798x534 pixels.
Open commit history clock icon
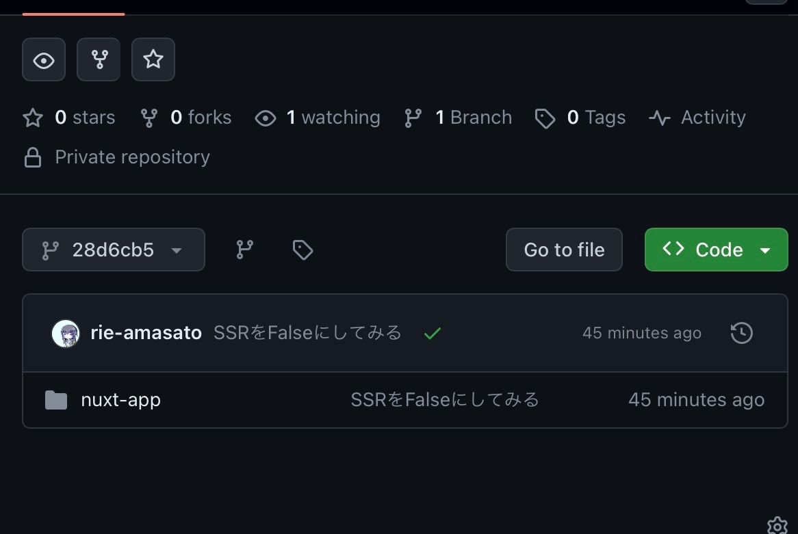pyautogui.click(x=742, y=334)
